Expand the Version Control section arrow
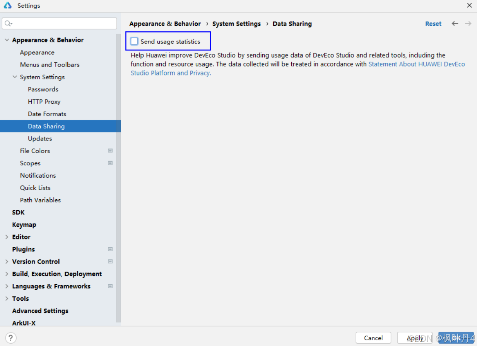 (x=7, y=262)
